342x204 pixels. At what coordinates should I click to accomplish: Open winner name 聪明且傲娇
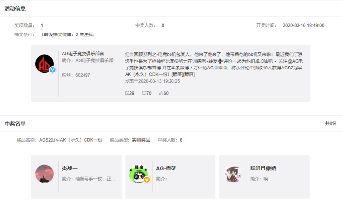pos(263,169)
